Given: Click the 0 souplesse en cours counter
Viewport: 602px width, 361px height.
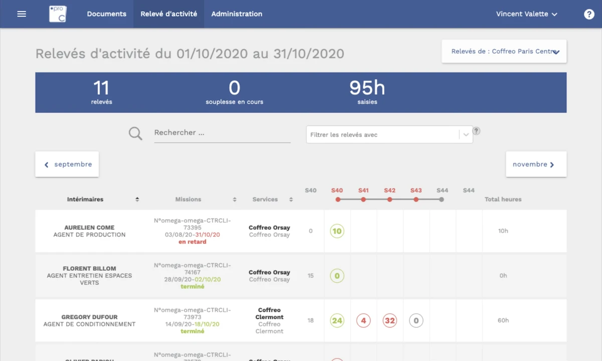Looking at the screenshot, I should pos(234,92).
